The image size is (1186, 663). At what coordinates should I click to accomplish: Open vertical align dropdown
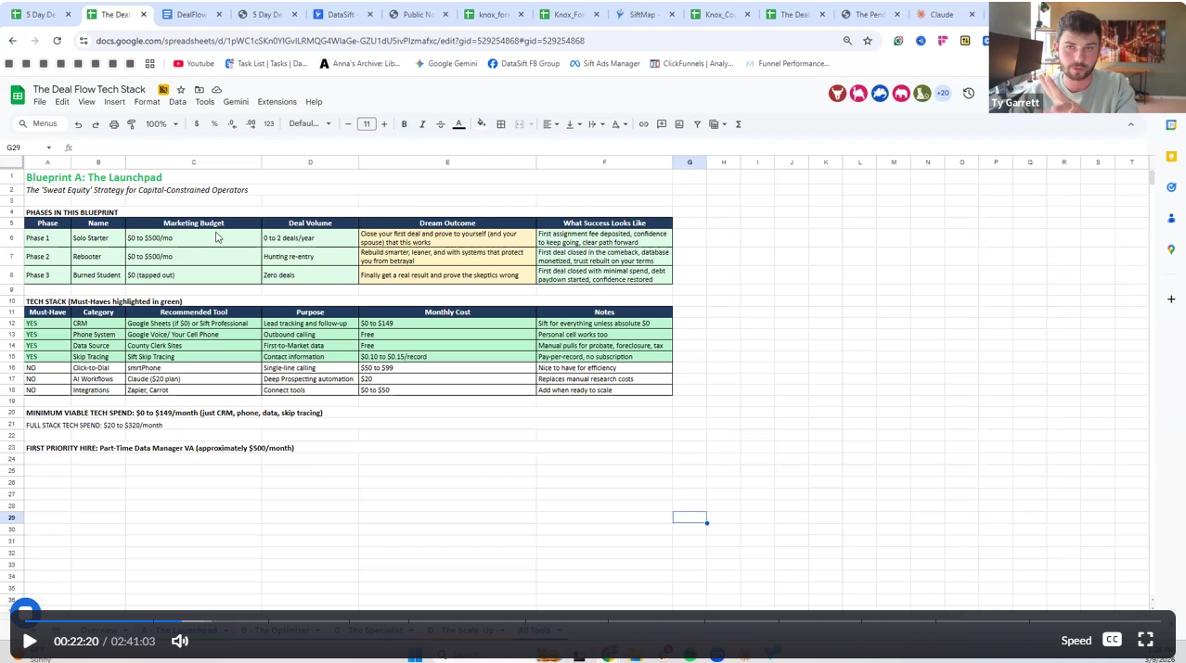pyautogui.click(x=573, y=124)
